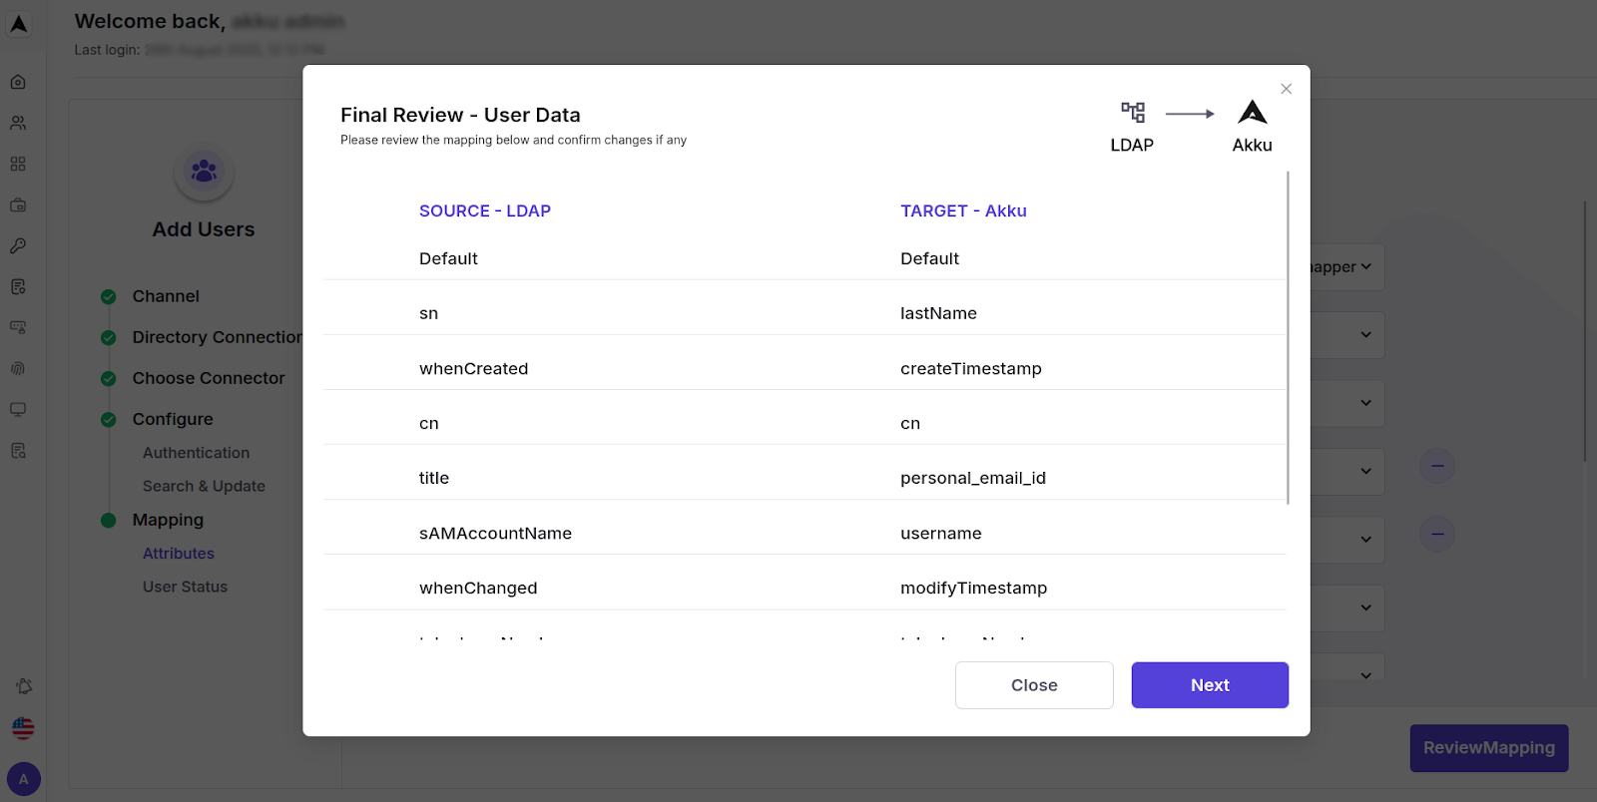Image resolution: width=1597 pixels, height=802 pixels.
Task: Click the dialog's vertical scrollbar
Action: [x=1288, y=337]
